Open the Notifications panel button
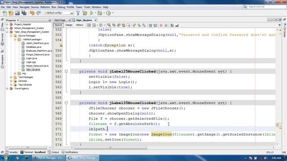Viewport: 287px width, 161px height. (x=70, y=152)
